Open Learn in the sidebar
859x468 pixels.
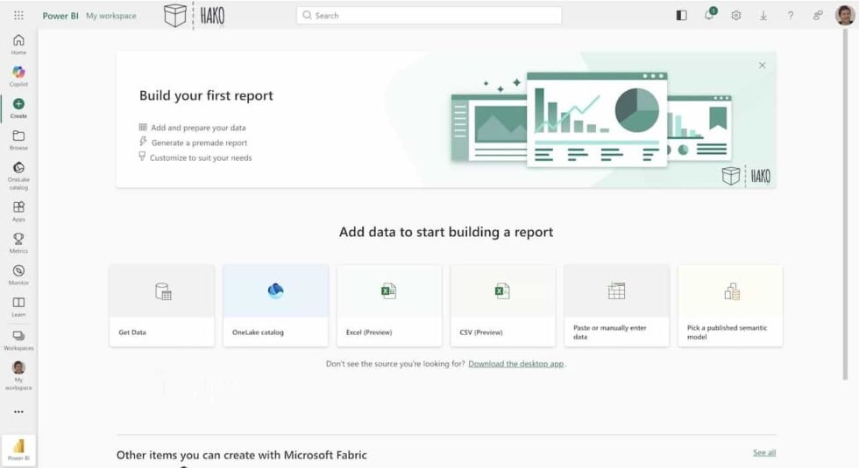(x=18, y=306)
